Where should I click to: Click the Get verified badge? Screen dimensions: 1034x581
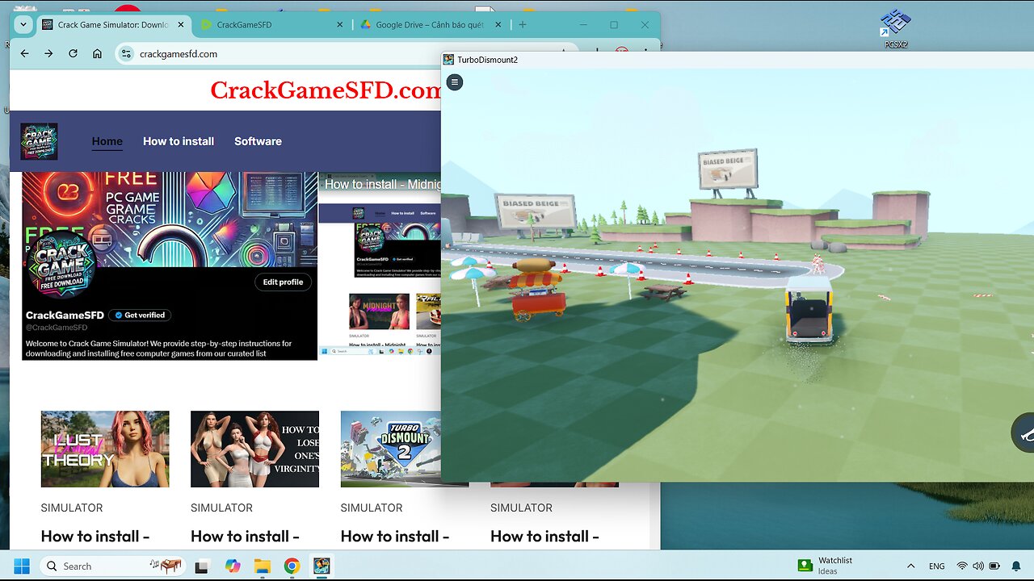pyautogui.click(x=141, y=316)
